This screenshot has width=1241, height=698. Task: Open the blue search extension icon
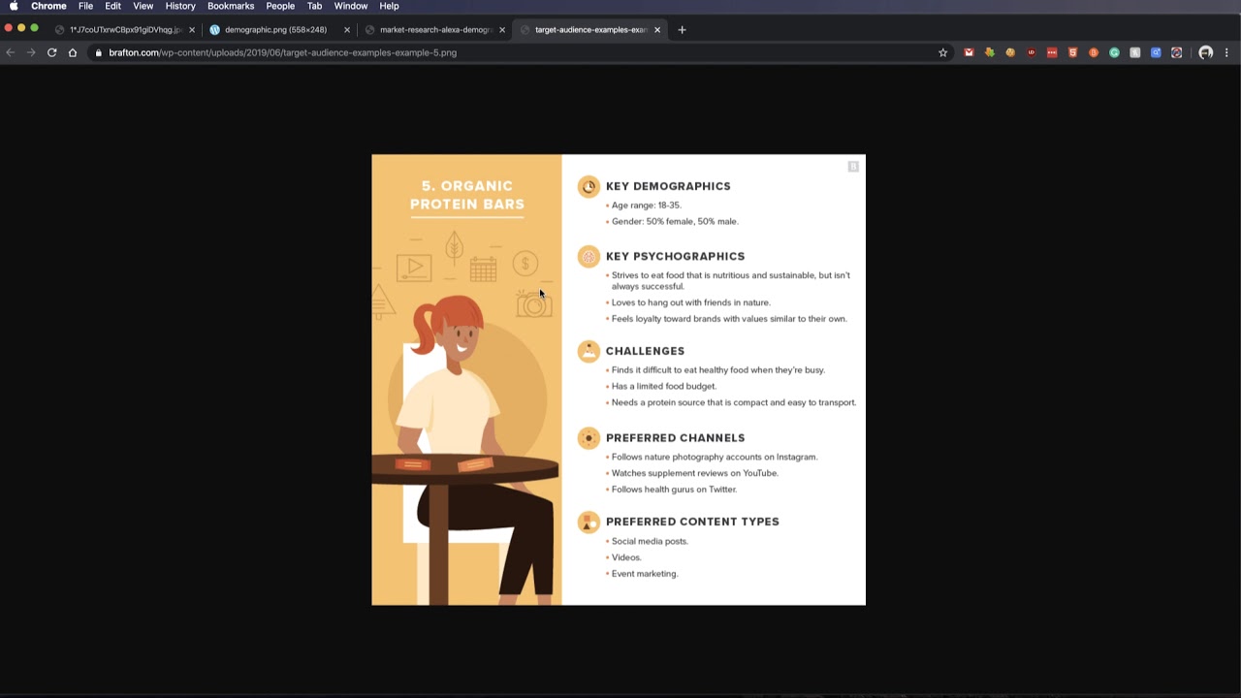click(1156, 52)
